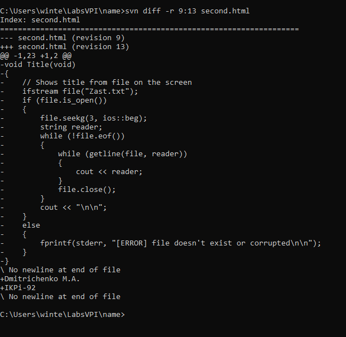Click the '@@ -1,23 +1,2 @@' hunk header
This screenshot has width=346, height=337.
point(36,56)
